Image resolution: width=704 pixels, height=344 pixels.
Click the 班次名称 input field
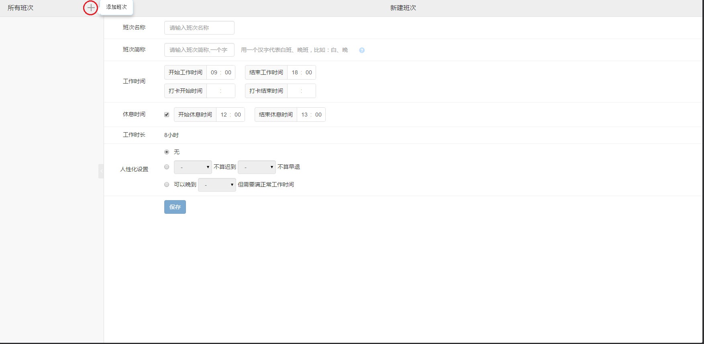click(x=199, y=28)
